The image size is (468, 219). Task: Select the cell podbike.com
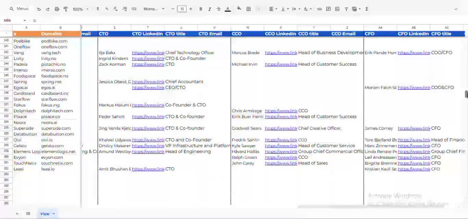click(60, 41)
